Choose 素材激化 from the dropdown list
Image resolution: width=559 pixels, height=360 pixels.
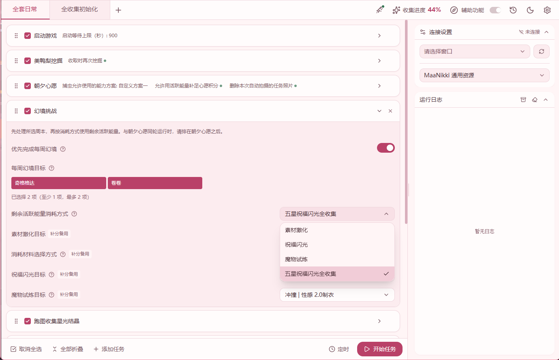pyautogui.click(x=337, y=230)
